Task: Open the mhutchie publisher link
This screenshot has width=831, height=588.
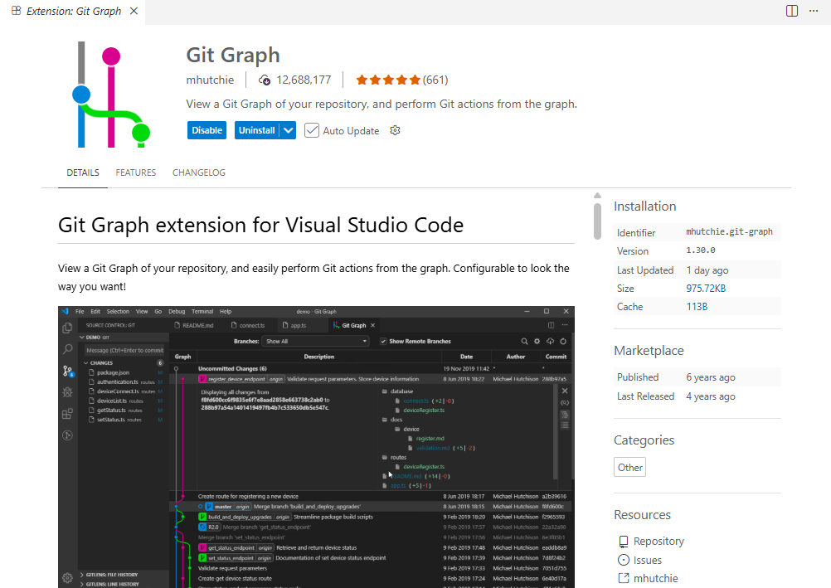Action: tap(210, 80)
